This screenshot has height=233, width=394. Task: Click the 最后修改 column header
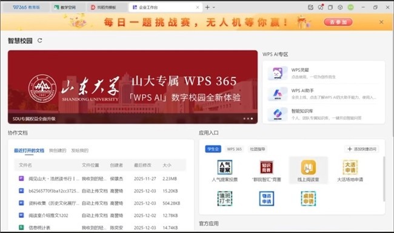tap(142, 165)
